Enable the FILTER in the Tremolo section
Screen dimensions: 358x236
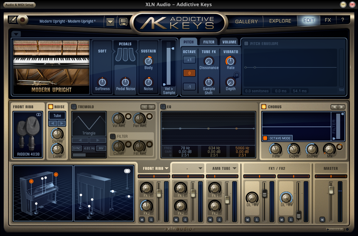(112, 136)
